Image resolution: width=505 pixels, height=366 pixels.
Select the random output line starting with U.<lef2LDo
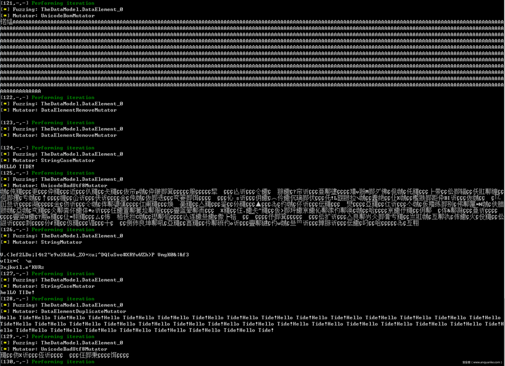tap(95, 255)
